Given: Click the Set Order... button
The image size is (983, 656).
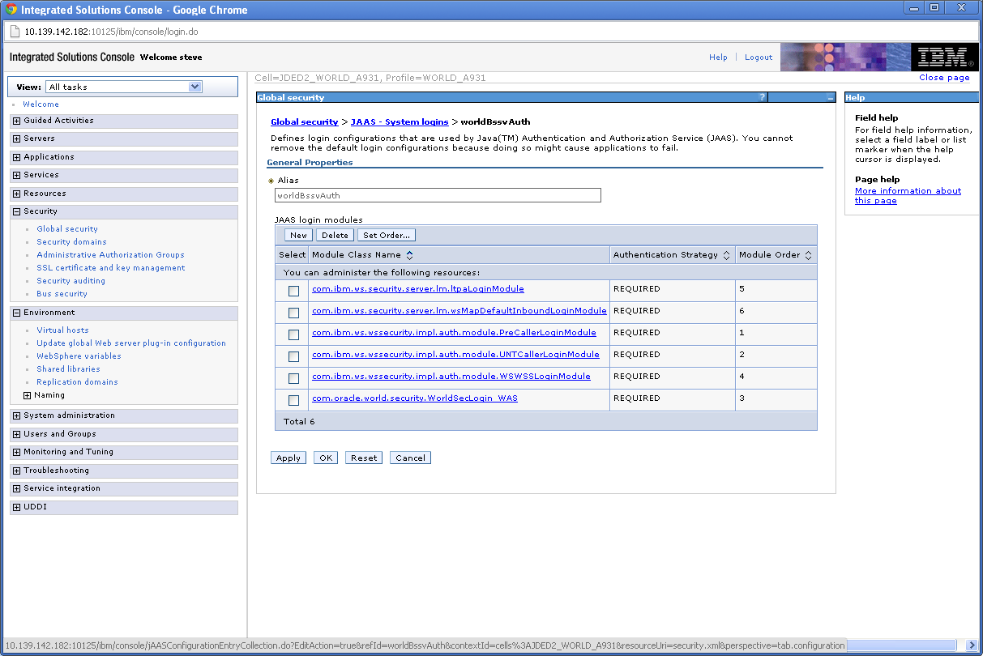Looking at the screenshot, I should (387, 235).
